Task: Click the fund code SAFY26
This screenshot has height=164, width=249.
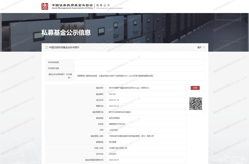Action: click(x=112, y=94)
